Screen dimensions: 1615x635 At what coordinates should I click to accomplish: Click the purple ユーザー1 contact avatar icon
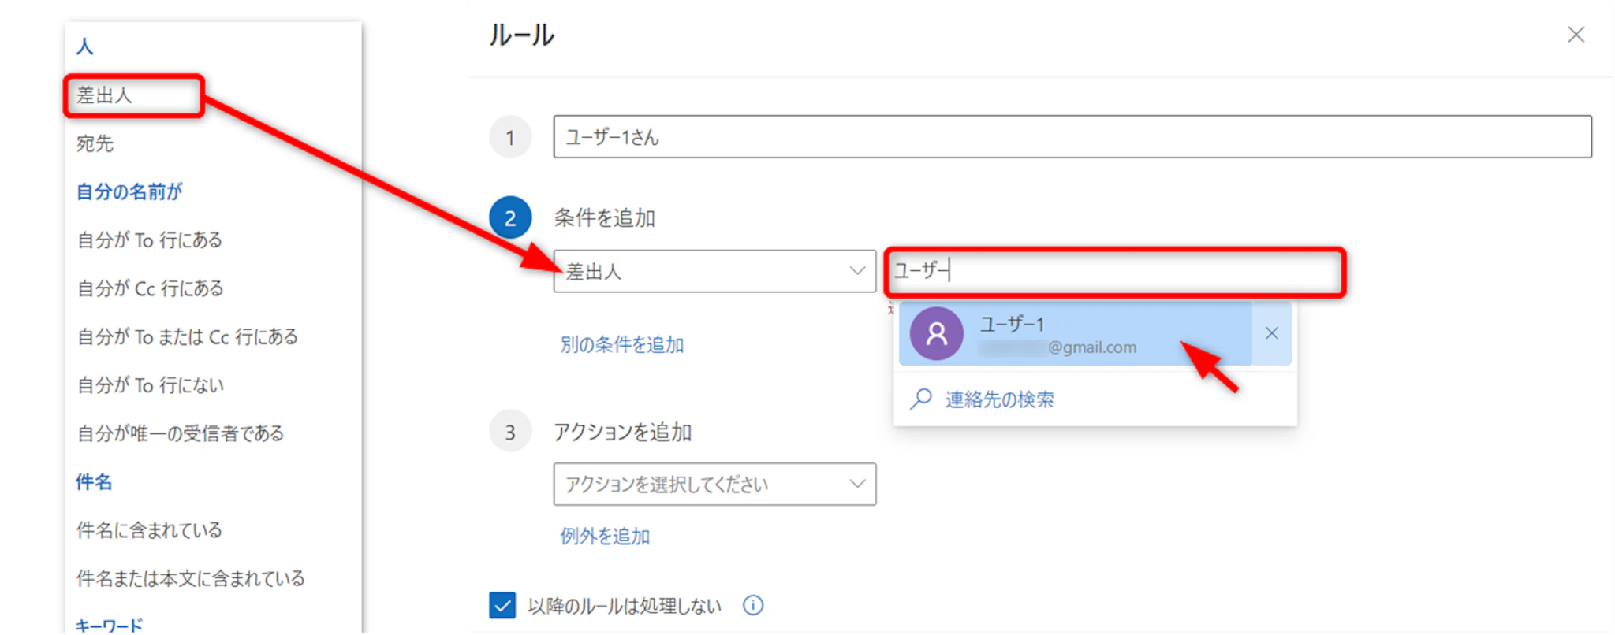pyautogui.click(x=936, y=334)
